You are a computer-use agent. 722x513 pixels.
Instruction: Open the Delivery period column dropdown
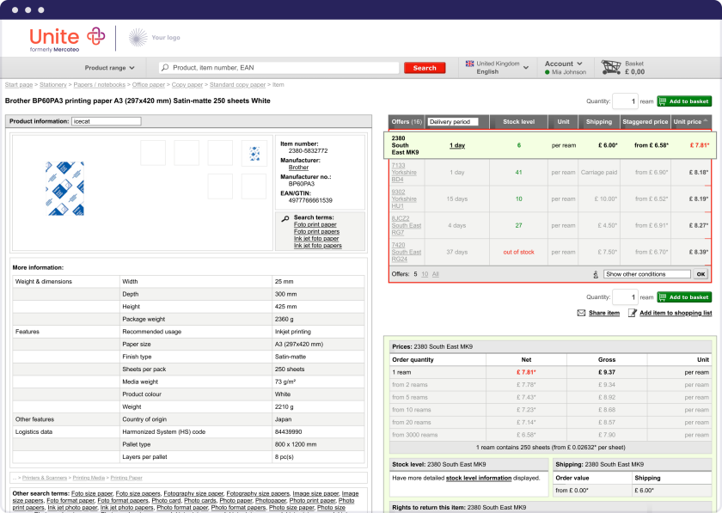pos(453,121)
